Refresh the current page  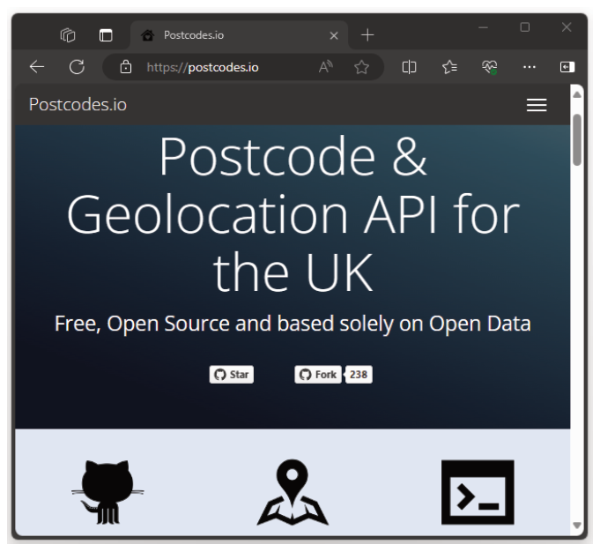77,67
